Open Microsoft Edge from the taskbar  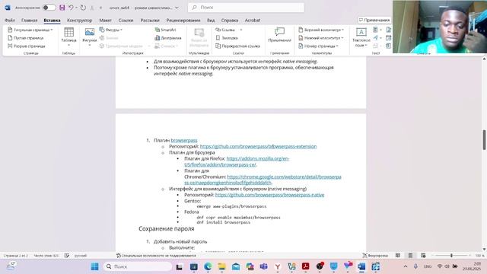(208, 266)
